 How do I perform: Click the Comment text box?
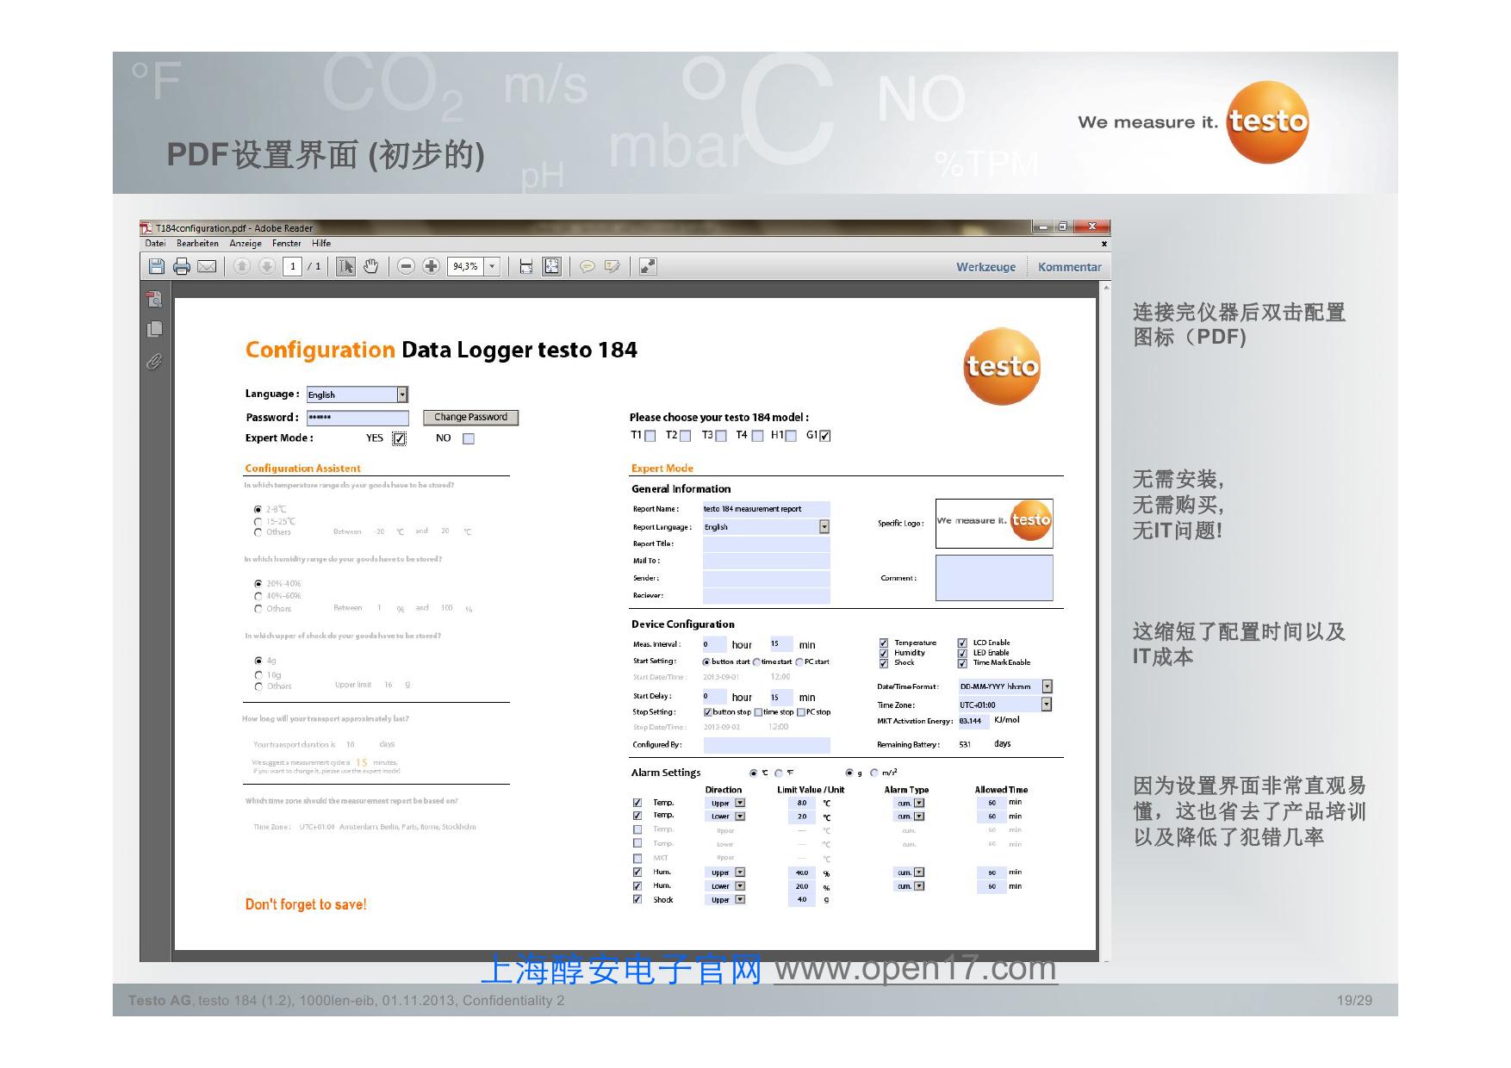[994, 578]
